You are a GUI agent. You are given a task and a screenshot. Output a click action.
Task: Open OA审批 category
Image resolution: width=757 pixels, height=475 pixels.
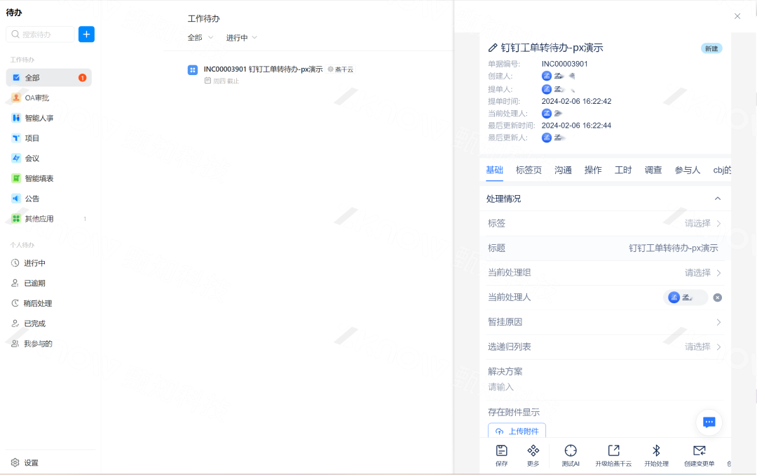(49, 98)
